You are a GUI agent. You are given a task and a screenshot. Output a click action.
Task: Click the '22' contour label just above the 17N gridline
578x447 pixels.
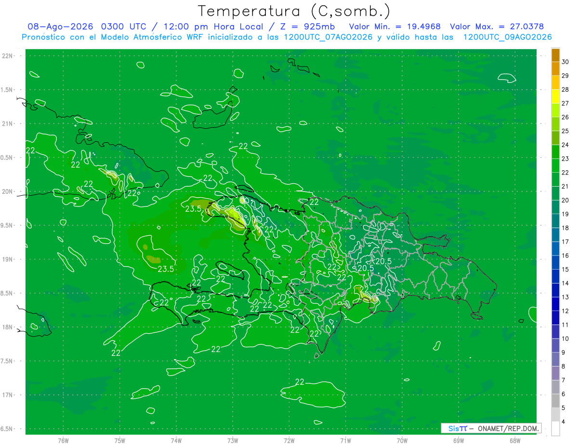pos(300,382)
